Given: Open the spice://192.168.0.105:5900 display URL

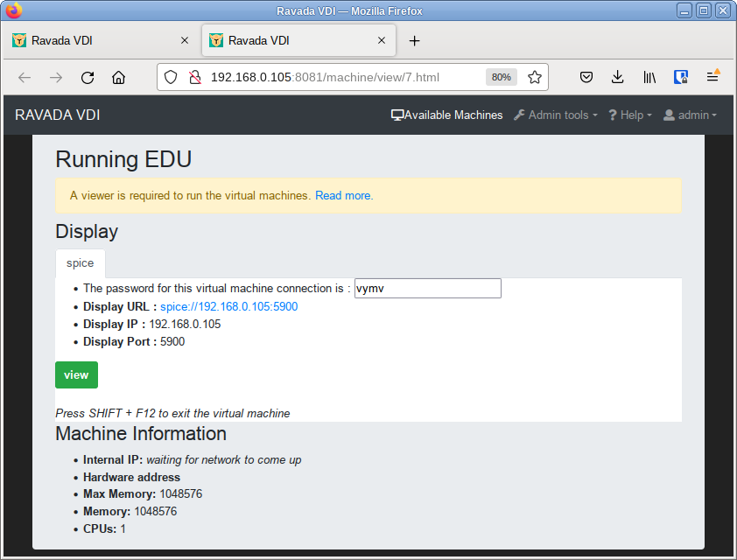Looking at the screenshot, I should (x=229, y=307).
